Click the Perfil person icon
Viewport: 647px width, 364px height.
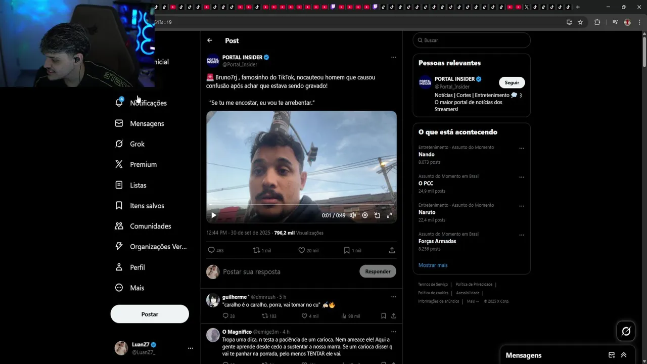coord(119,267)
